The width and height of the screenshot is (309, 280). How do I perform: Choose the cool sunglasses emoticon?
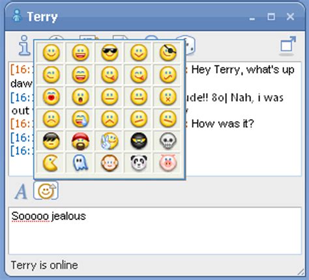tap(110, 53)
